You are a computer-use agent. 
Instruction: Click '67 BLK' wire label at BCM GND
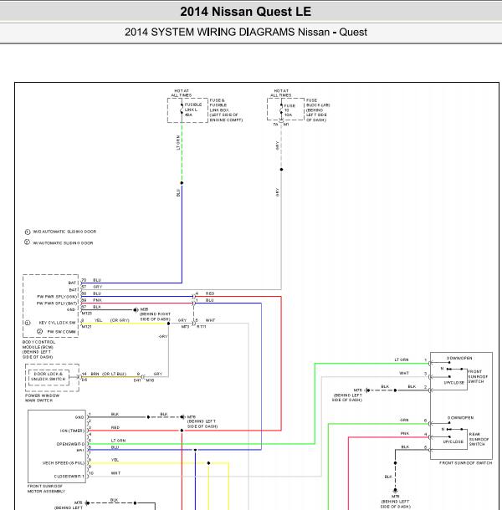[x=91, y=307]
